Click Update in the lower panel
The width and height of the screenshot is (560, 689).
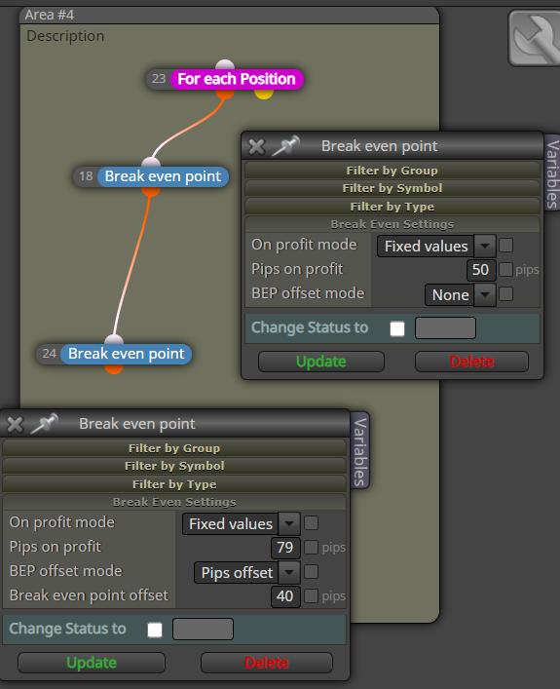coord(92,663)
